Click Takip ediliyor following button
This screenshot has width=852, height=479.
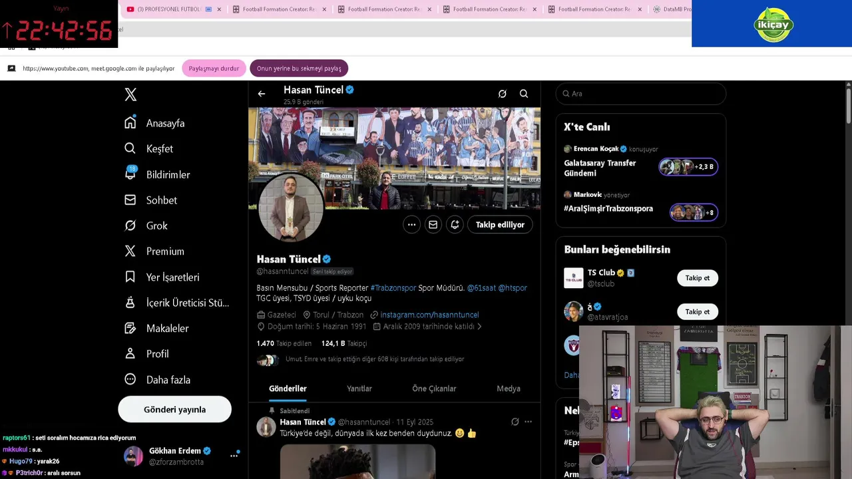coord(500,225)
